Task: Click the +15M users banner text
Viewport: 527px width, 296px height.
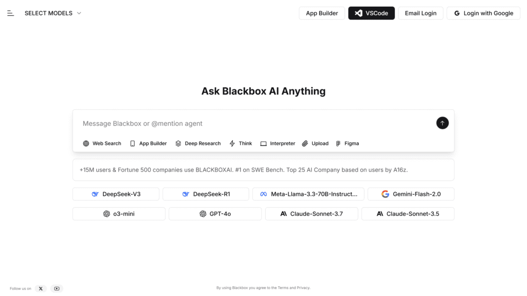Action: tap(243, 170)
